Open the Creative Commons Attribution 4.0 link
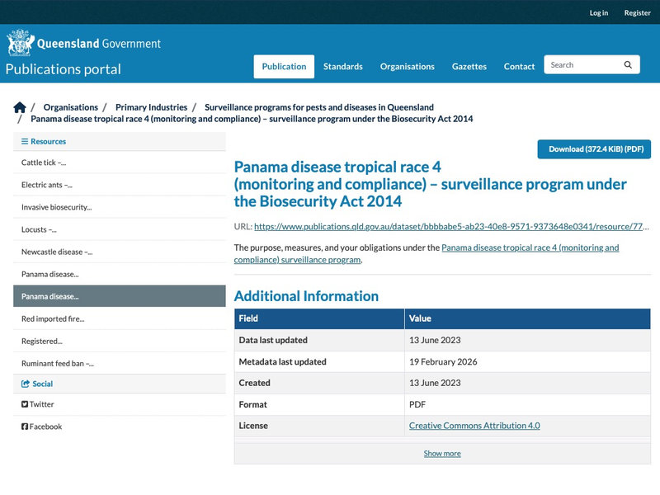Viewport: 660px width, 495px height. coord(474,426)
